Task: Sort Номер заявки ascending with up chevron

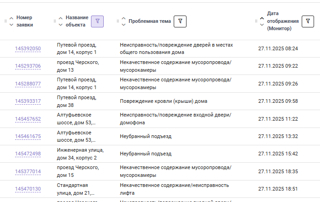Action: [x=11, y=18]
